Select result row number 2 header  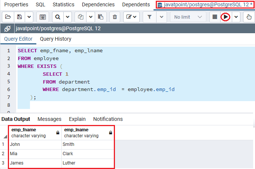3,154
